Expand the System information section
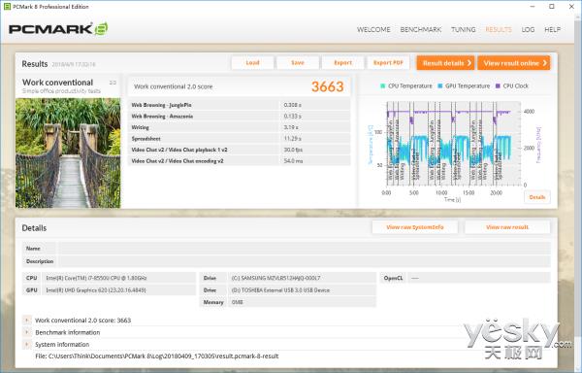This screenshot has width=582, height=373. click(27, 345)
